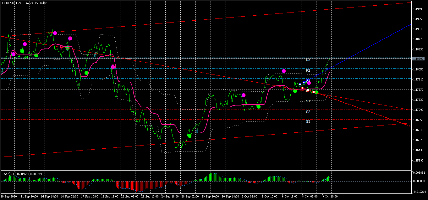Select the magenta dot on the upper channel line
The image size is (428, 200).
point(55,33)
